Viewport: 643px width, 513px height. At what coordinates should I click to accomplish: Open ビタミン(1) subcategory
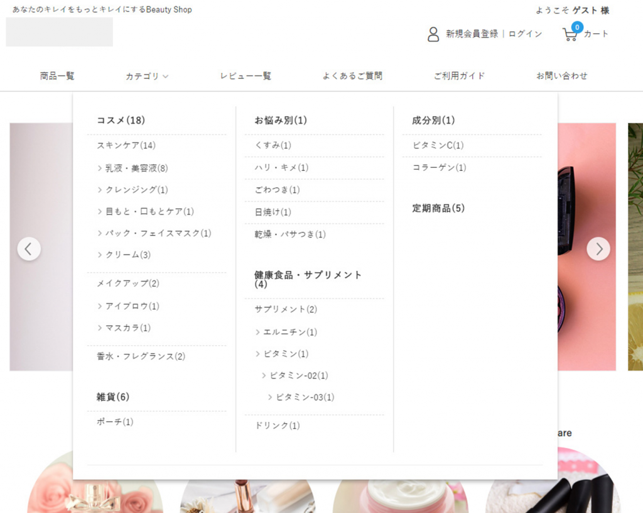(x=286, y=354)
